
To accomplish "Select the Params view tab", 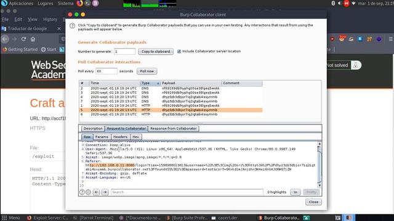I will [x=102, y=137].
